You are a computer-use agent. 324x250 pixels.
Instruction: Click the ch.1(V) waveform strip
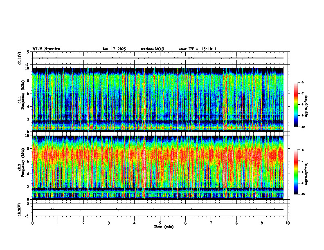[x=160, y=58]
